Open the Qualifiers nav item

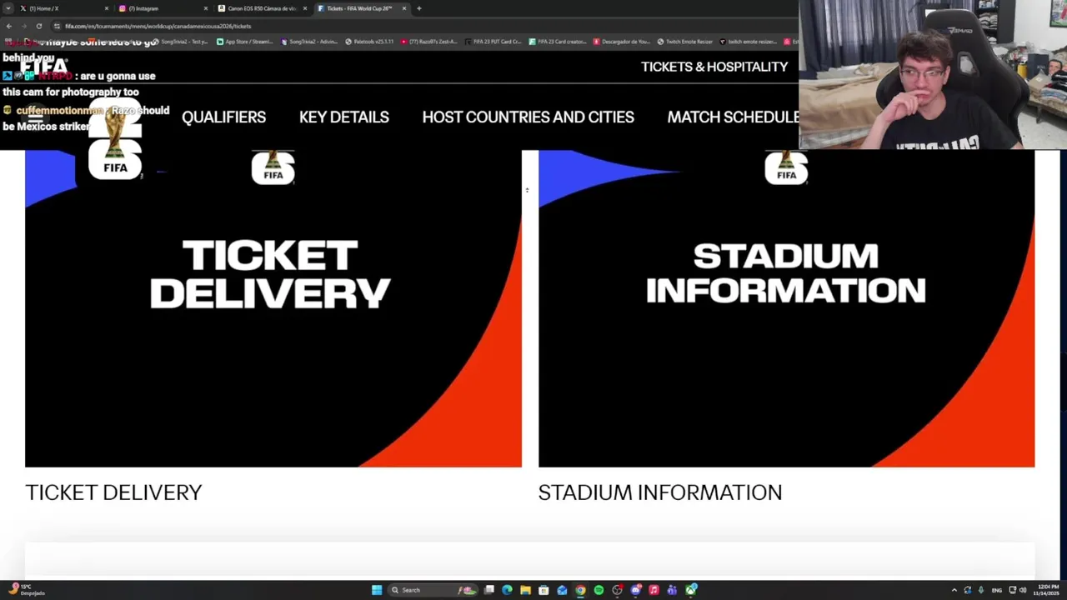pos(223,117)
